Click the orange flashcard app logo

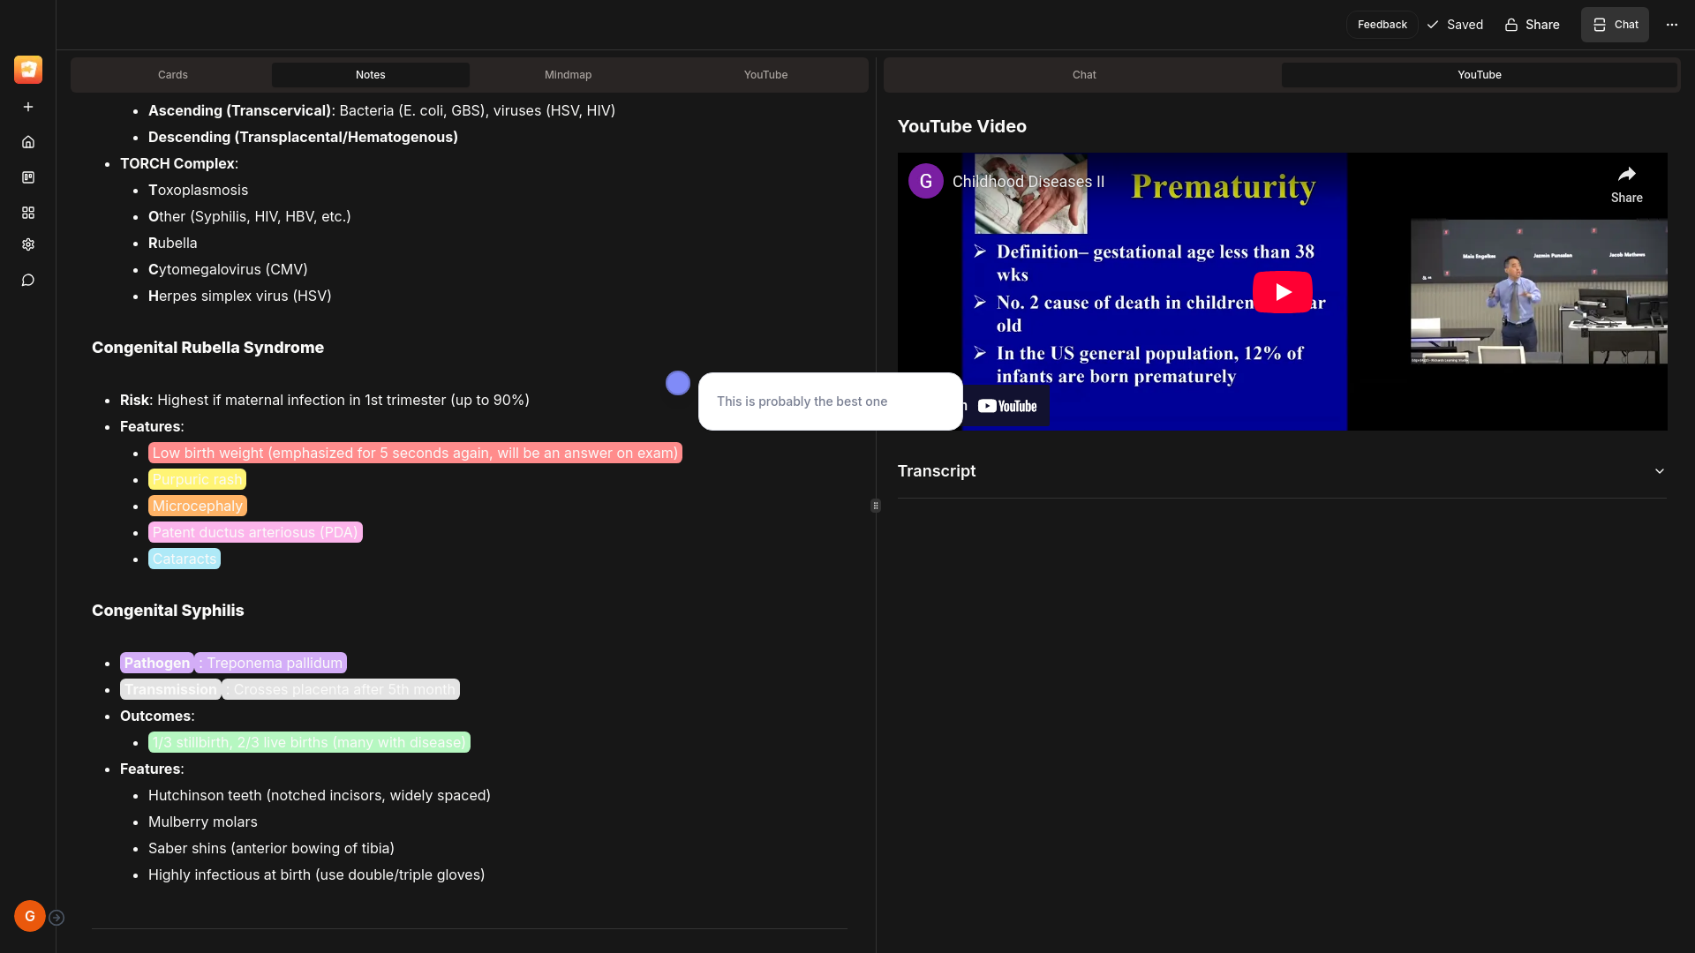point(28,70)
